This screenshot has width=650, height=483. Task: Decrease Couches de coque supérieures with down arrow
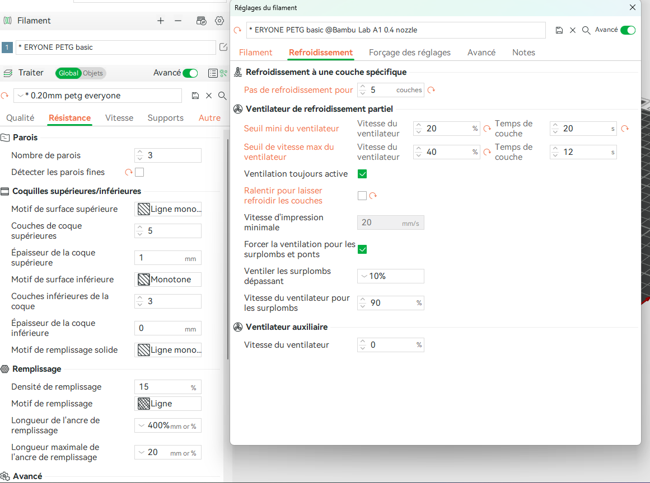[140, 234]
